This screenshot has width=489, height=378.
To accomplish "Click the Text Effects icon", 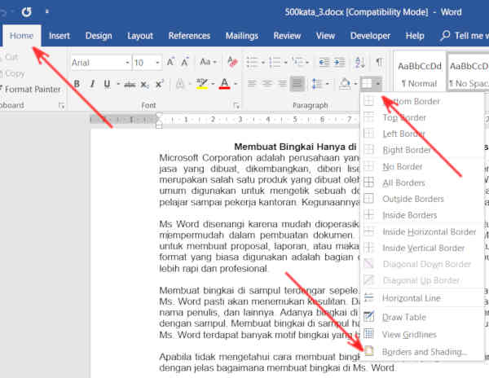I will click(x=180, y=84).
